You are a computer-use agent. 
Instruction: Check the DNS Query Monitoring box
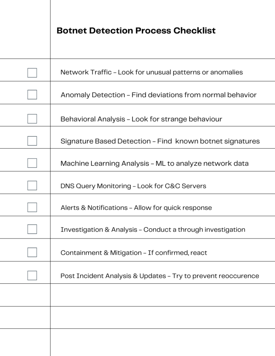click(32, 186)
